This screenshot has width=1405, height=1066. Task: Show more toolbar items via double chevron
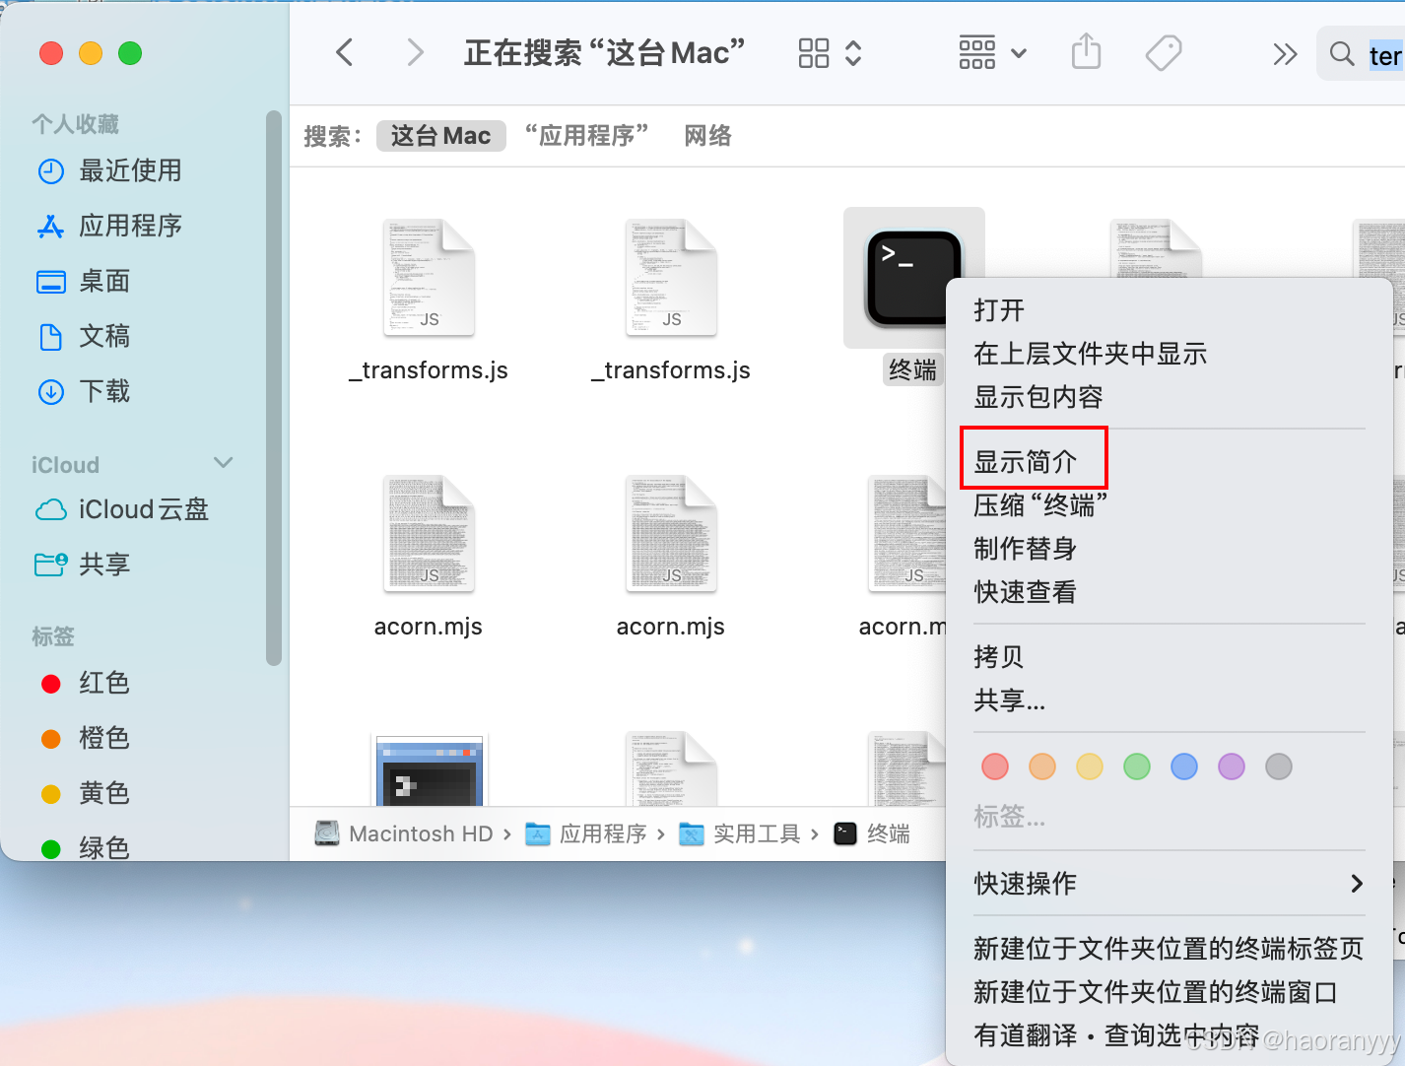1285,54
